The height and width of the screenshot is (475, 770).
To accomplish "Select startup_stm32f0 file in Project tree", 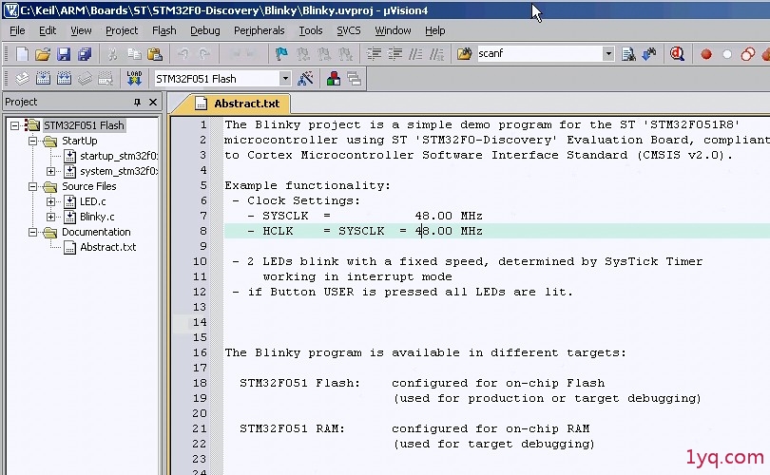I will point(119,156).
